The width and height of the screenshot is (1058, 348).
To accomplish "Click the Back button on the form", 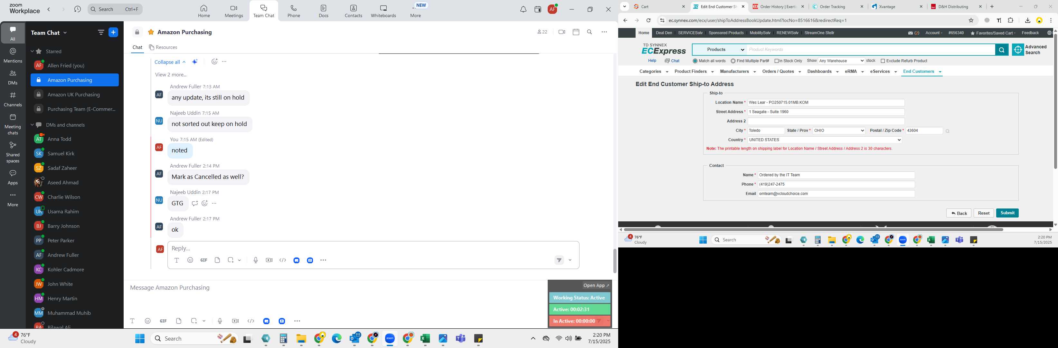I will pyautogui.click(x=959, y=213).
